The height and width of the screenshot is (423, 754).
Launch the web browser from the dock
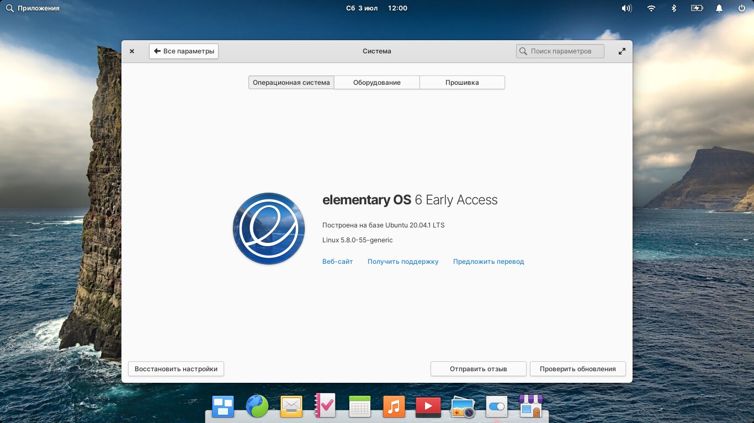pos(257,407)
